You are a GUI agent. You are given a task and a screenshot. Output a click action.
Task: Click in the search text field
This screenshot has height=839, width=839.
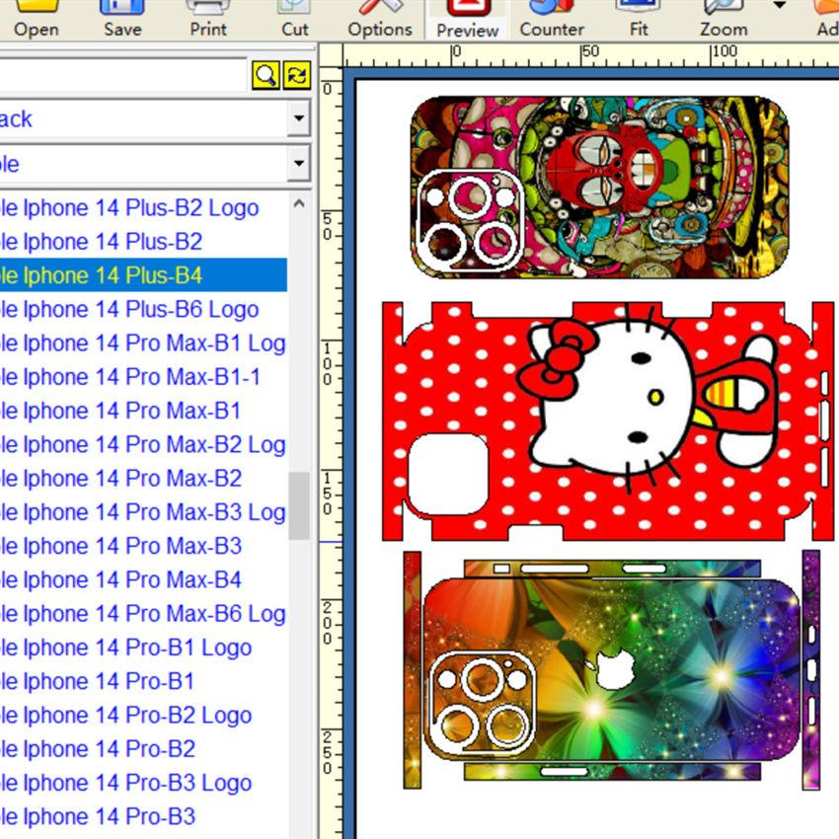(122, 75)
